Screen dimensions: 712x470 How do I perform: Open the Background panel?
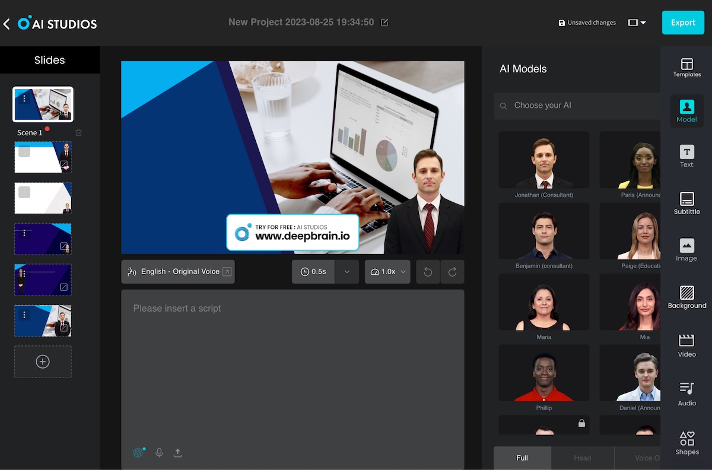pos(686,297)
